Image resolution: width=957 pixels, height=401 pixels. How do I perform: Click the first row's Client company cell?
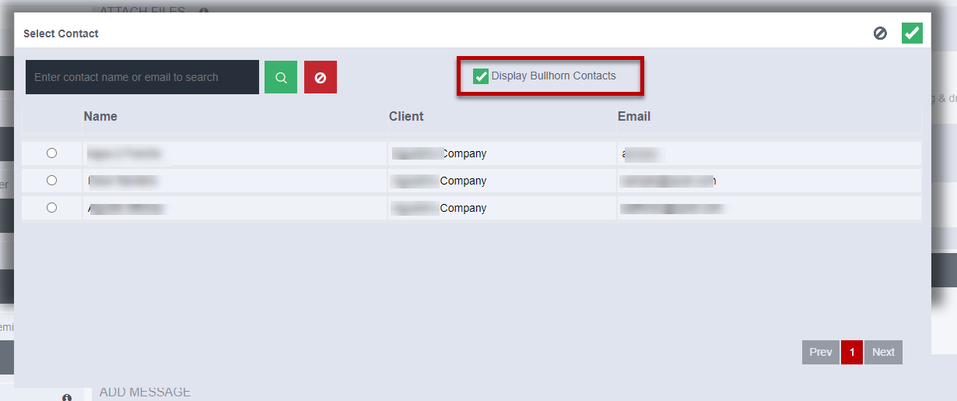click(440, 154)
